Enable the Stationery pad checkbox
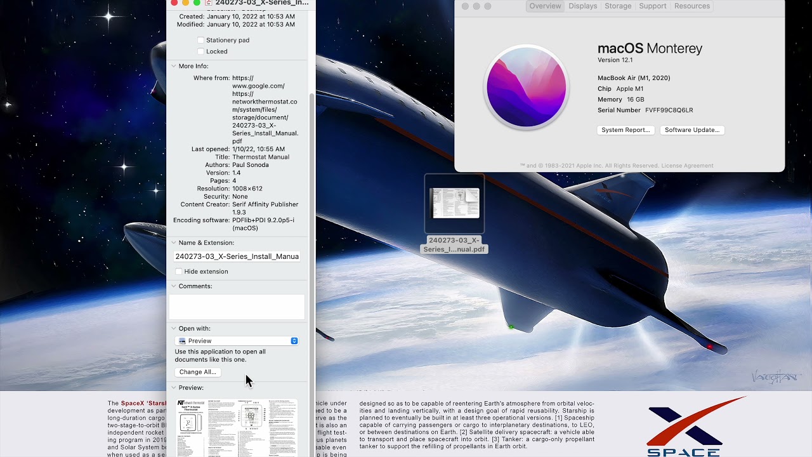The image size is (812, 457). coord(200,40)
